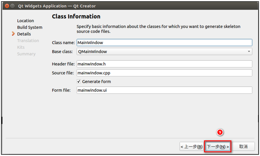Open the Base class dropdown
260x156 pixels.
(164, 51)
